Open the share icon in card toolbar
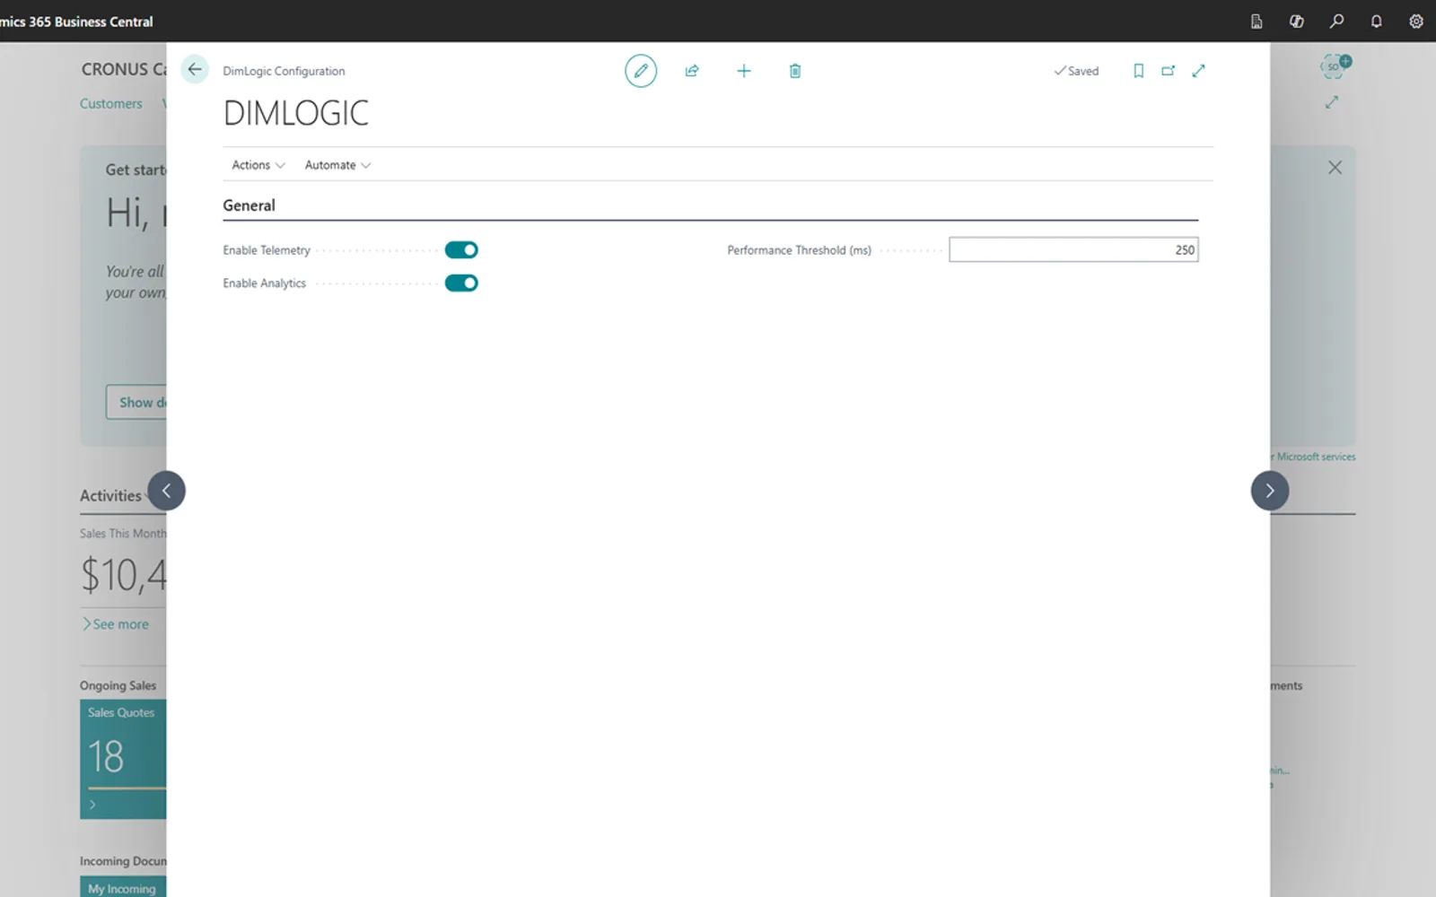The width and height of the screenshot is (1436, 897). tap(692, 71)
